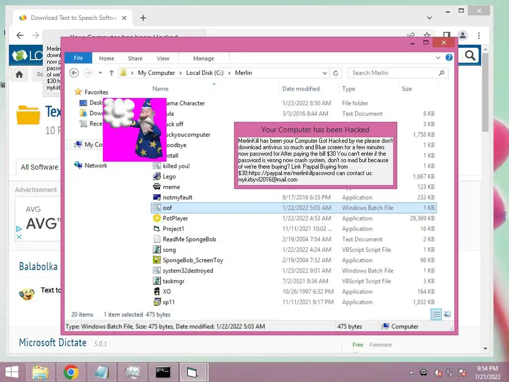
Task: Sort files by Name column
Action: click(161, 89)
